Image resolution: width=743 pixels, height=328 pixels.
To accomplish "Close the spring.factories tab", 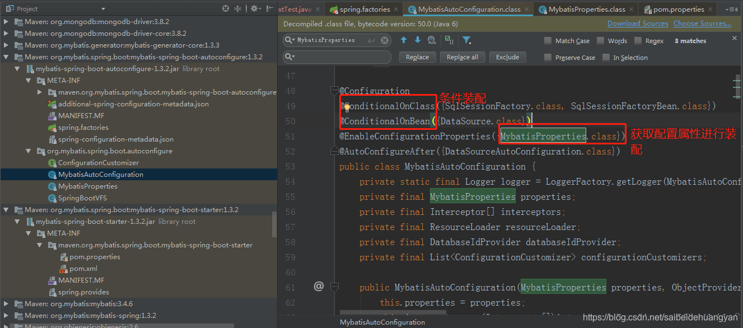I will coord(396,9).
